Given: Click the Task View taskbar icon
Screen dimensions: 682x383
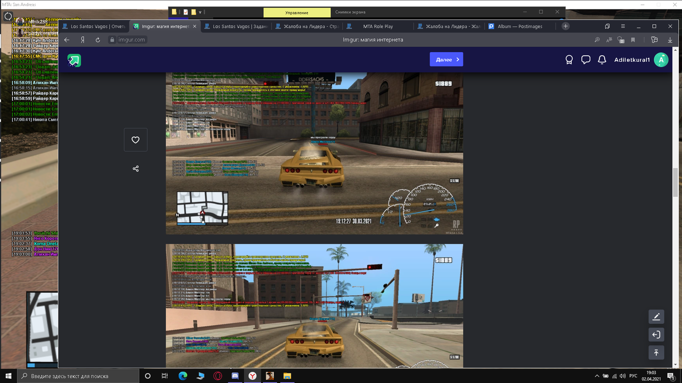Looking at the screenshot, I should click(165, 376).
